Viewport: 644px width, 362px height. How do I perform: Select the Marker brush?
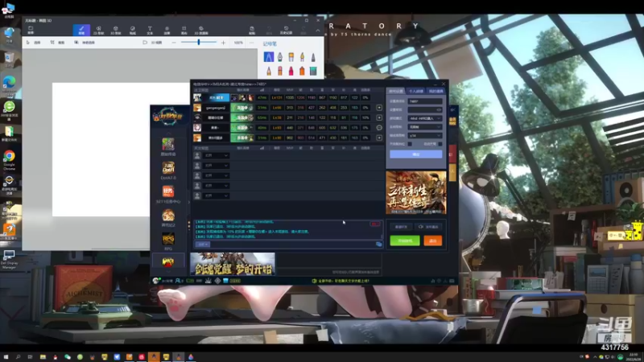pyautogui.click(x=269, y=56)
